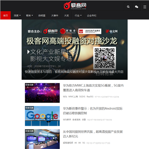
Task: Click the 华为 tag under MWC article
Action: 65,96
